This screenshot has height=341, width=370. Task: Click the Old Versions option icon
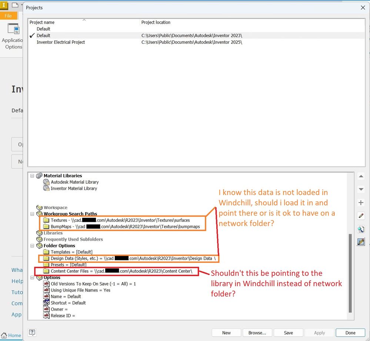(x=46, y=284)
